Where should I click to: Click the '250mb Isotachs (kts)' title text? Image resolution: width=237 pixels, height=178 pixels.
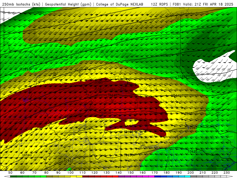21,4
